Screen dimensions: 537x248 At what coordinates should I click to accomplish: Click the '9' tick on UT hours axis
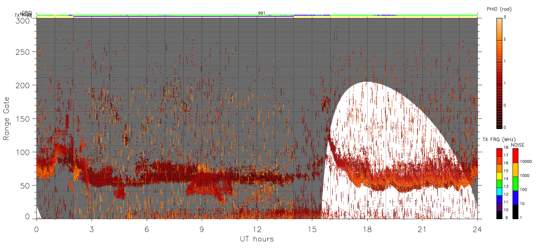[x=202, y=229]
